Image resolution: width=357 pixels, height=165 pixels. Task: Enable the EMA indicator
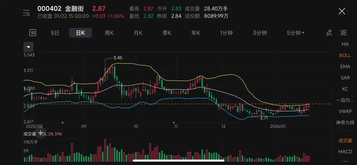[345, 67]
